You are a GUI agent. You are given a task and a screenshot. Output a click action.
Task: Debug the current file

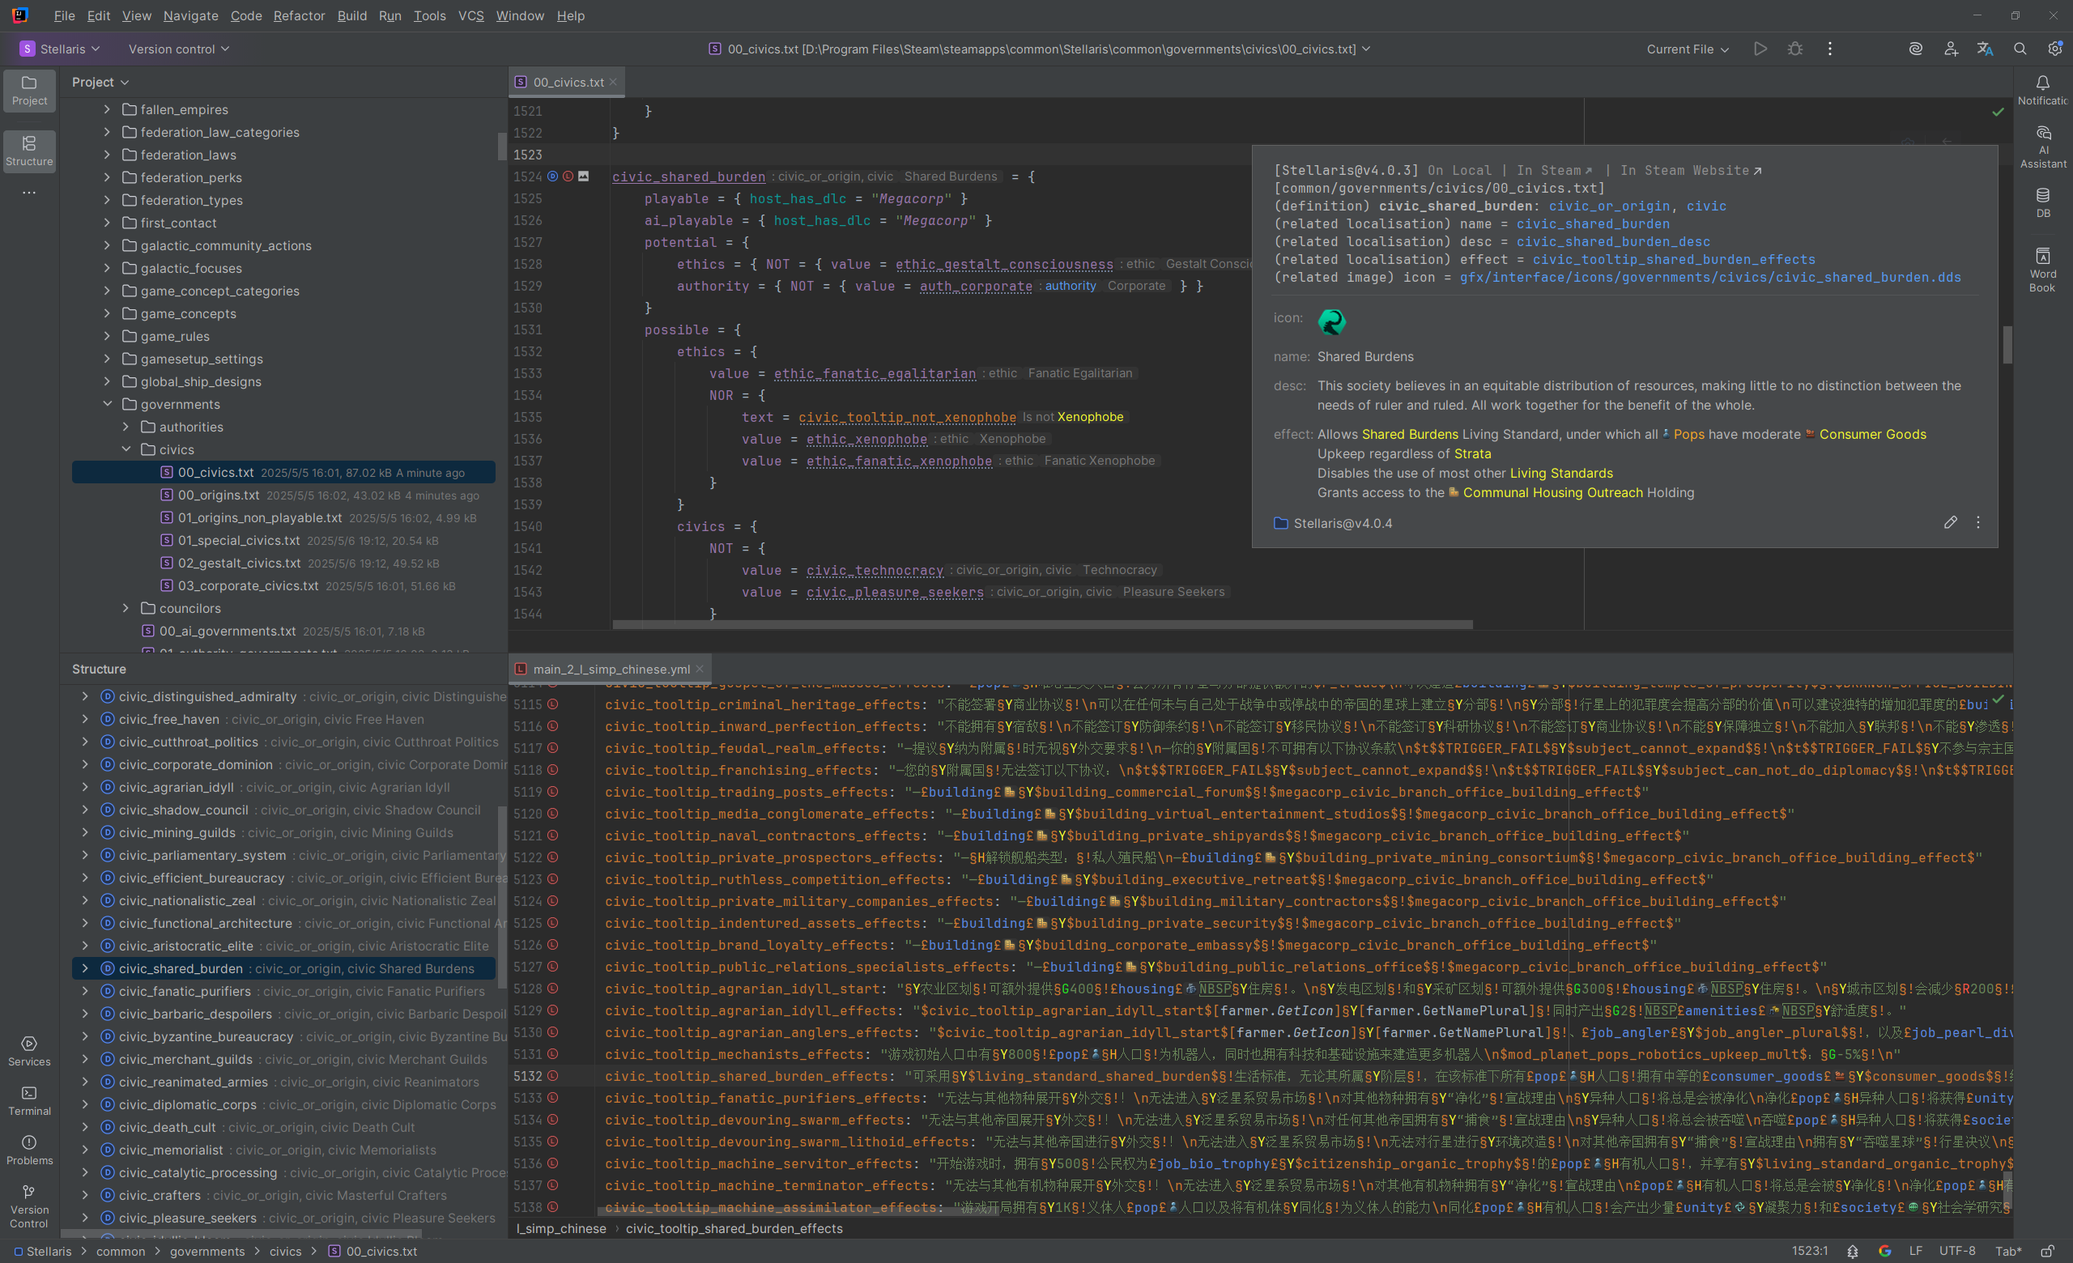(1794, 49)
